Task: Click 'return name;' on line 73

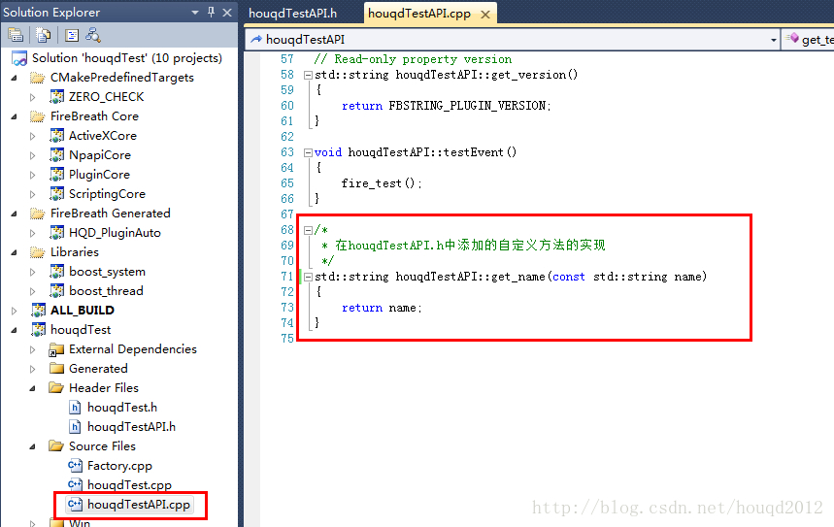Action: pos(382,308)
